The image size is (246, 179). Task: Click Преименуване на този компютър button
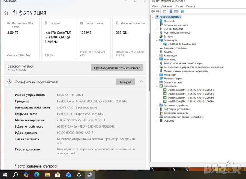point(117,68)
